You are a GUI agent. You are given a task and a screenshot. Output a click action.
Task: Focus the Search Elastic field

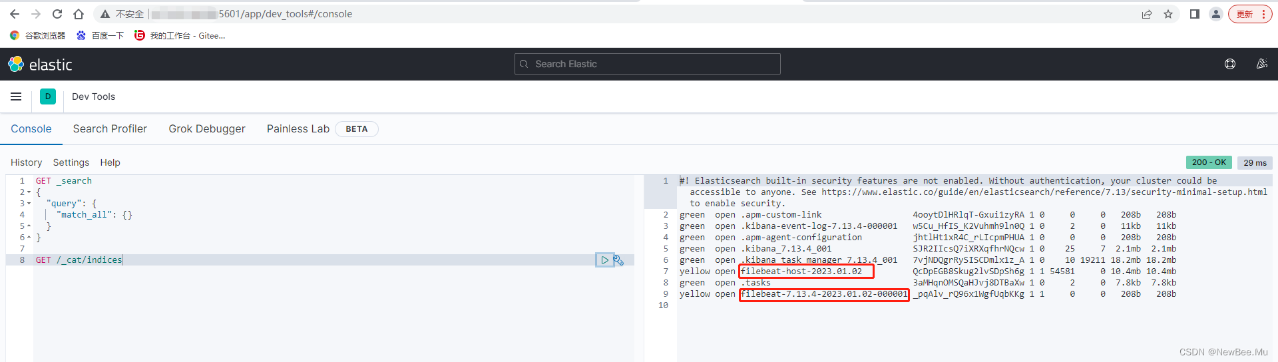tap(647, 64)
